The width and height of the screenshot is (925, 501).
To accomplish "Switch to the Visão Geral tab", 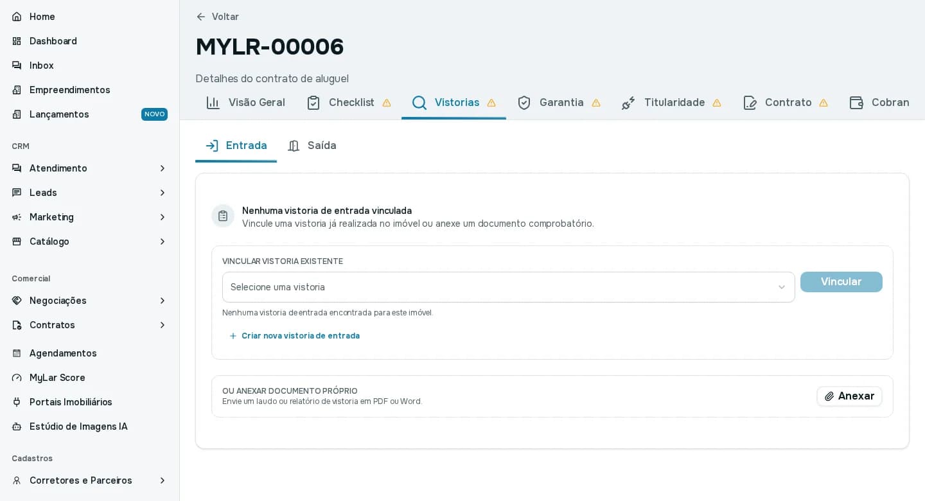I will pyautogui.click(x=245, y=103).
